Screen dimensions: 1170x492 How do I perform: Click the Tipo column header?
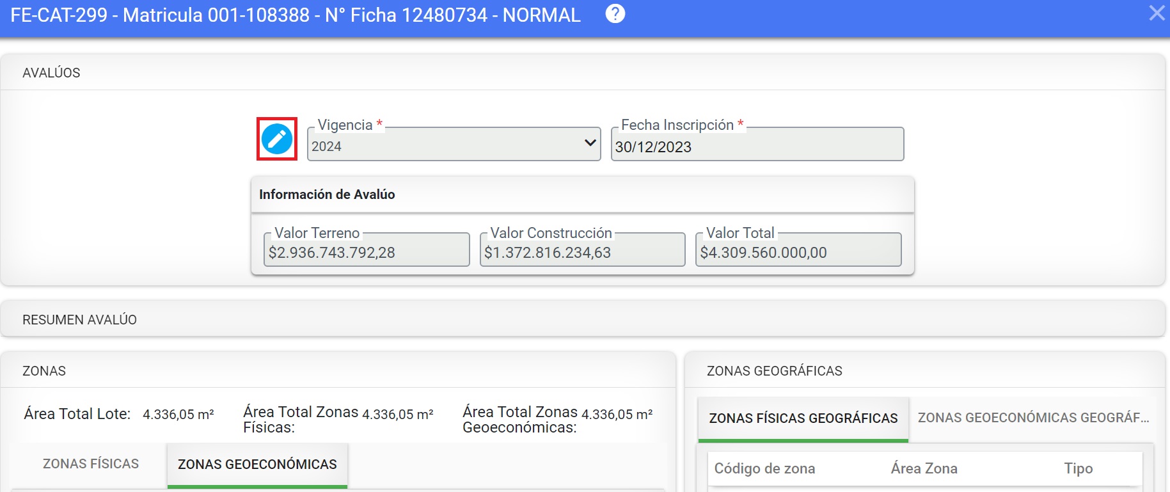point(1078,468)
